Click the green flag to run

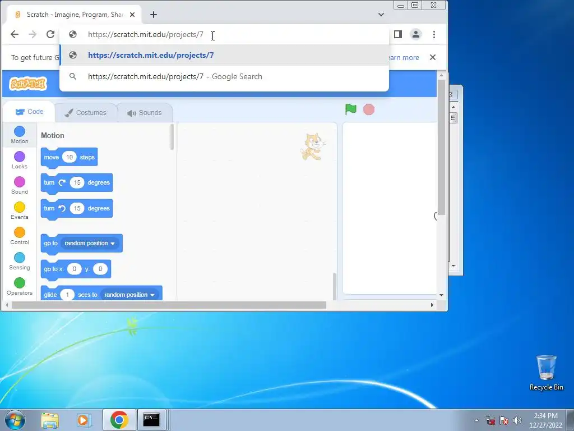[x=351, y=109]
